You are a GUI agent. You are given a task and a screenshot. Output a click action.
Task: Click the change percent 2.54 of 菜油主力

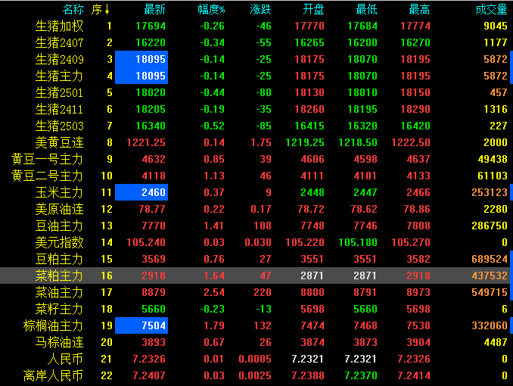(214, 292)
